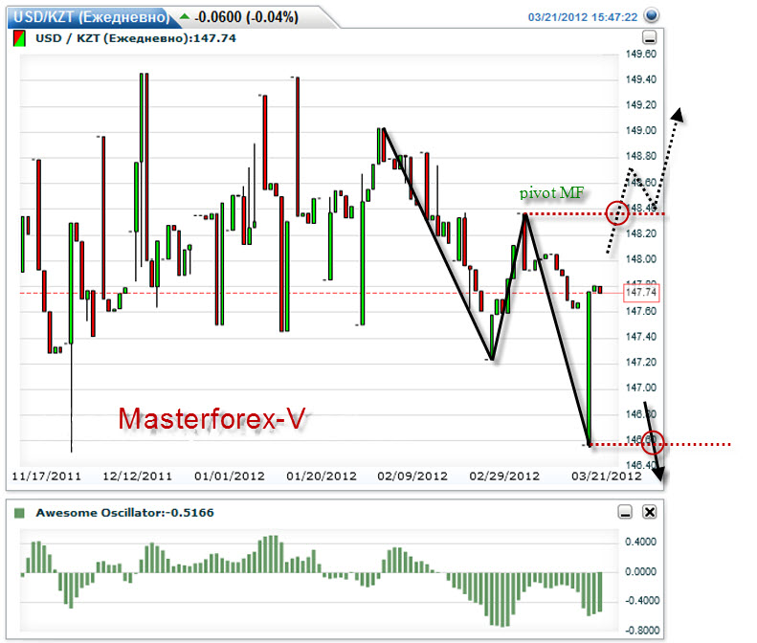This screenshot has width=757, height=643.
Task: Click the red-green candlestick legend icon
Action: (x=19, y=38)
